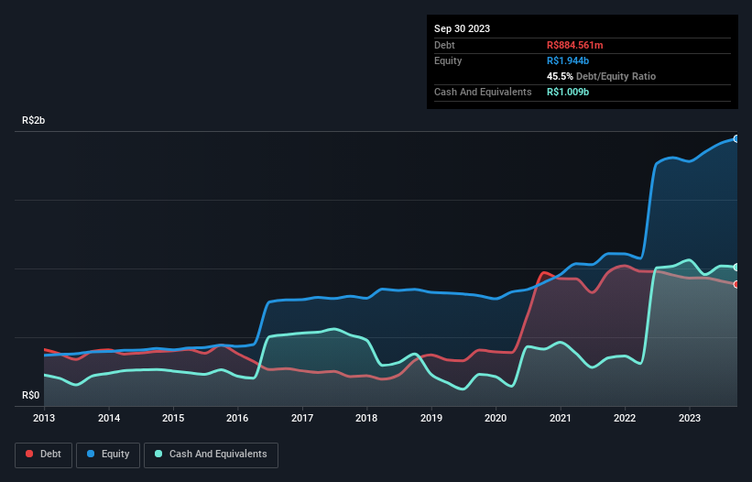Click the 2013 x-axis label
Viewport: 752px width, 482px height.
tap(44, 418)
